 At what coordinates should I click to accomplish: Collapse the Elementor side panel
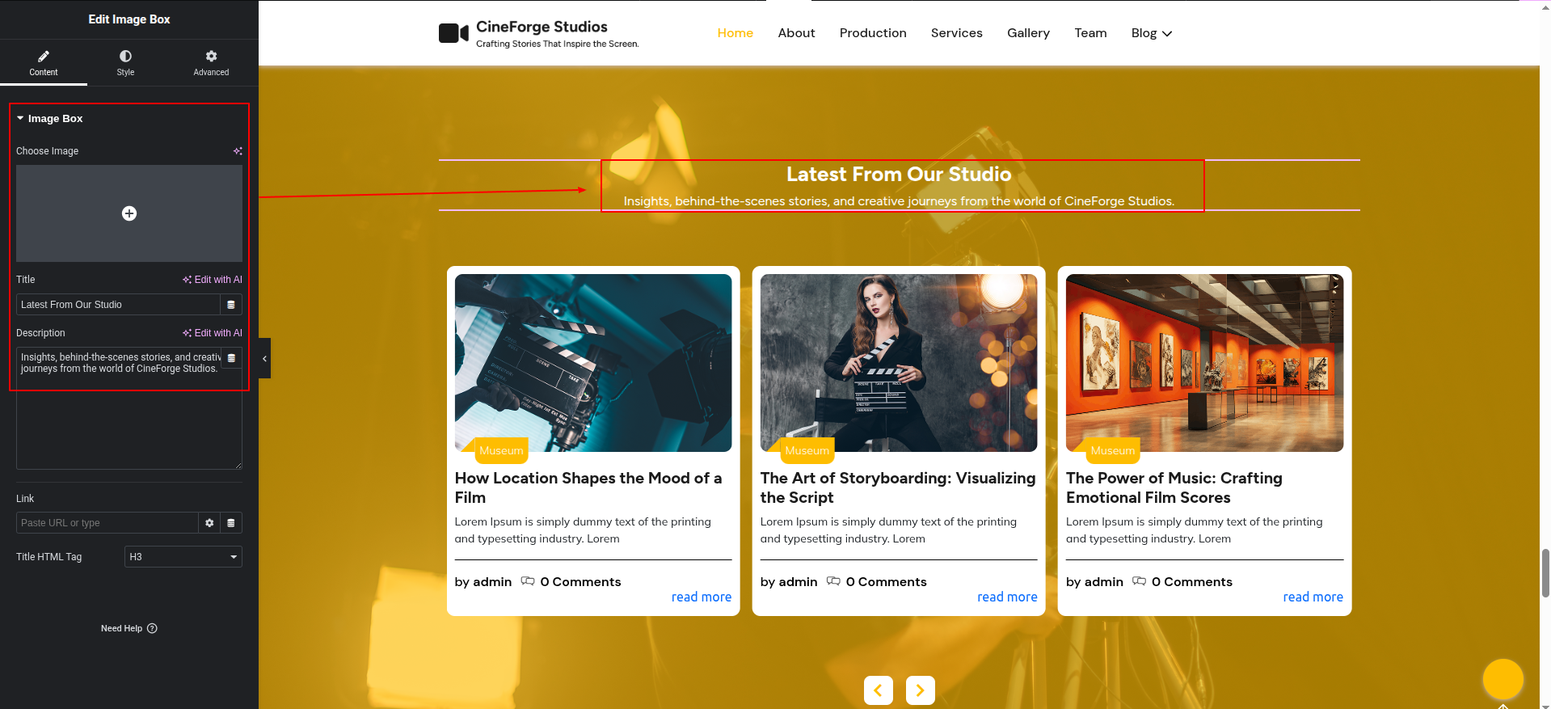[264, 358]
